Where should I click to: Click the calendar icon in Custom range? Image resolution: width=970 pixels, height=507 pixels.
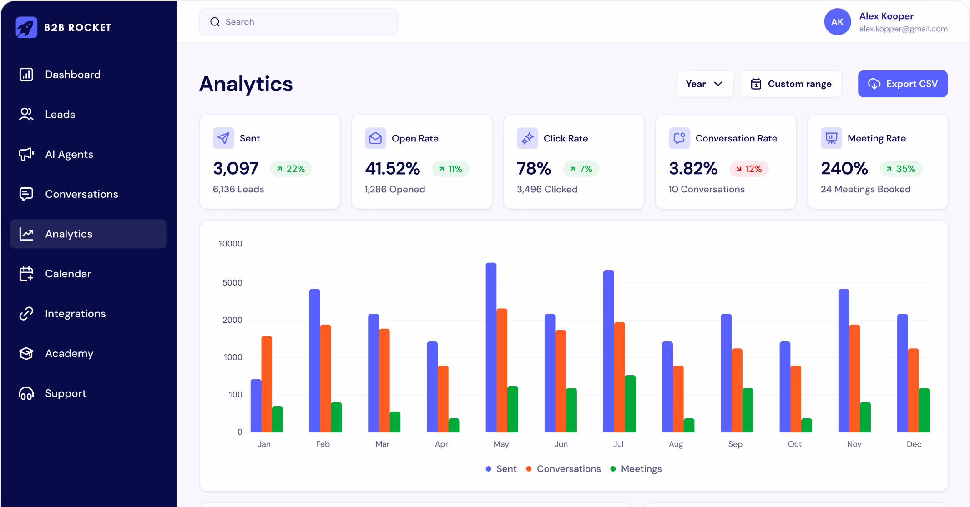pos(756,84)
